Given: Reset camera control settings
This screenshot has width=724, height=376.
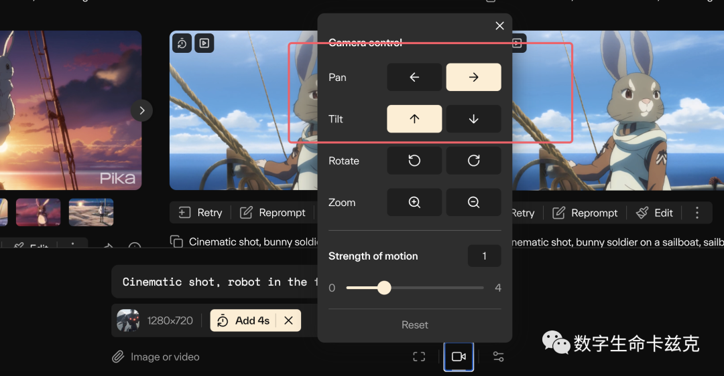Looking at the screenshot, I should [415, 325].
